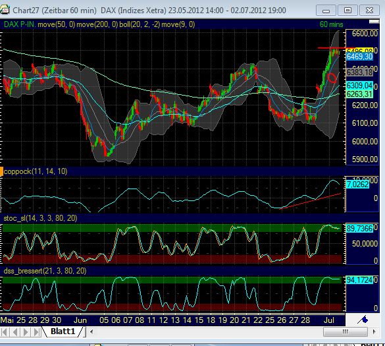The width and height of the screenshot is (385, 346).
Task: Click the Mai label on time axis
Action: 7,320
